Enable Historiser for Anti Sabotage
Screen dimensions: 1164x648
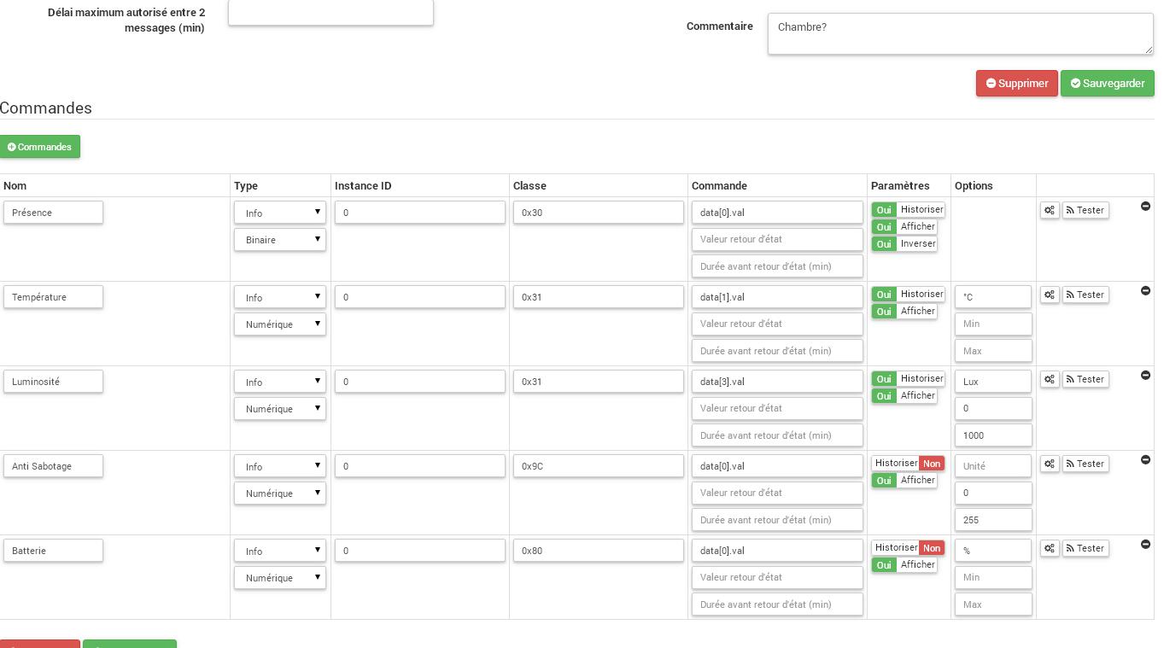pyautogui.click(x=908, y=464)
